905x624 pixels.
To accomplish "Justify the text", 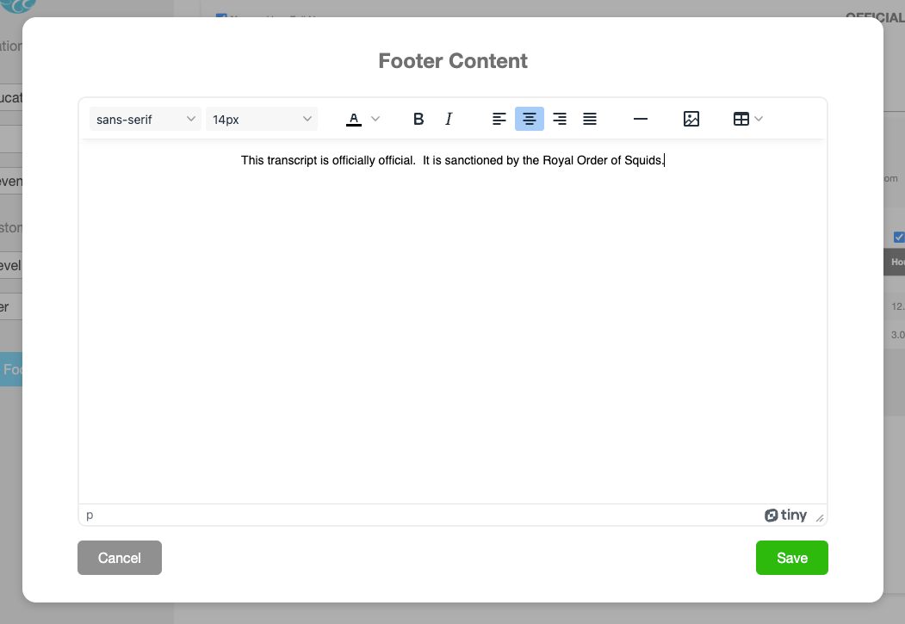I will 589,119.
